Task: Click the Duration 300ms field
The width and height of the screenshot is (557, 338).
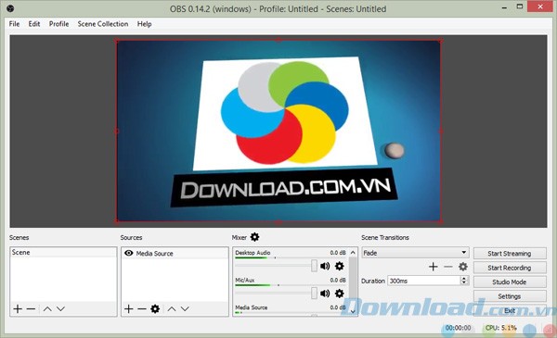Action: coord(424,281)
